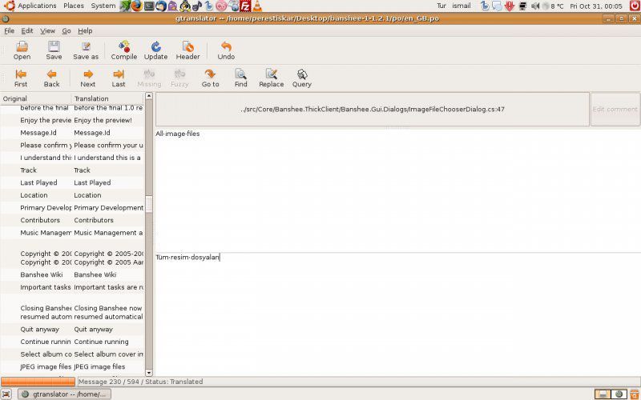The image size is (641, 400).
Task: Click the Open file toolbar icon
Action: pos(22,51)
